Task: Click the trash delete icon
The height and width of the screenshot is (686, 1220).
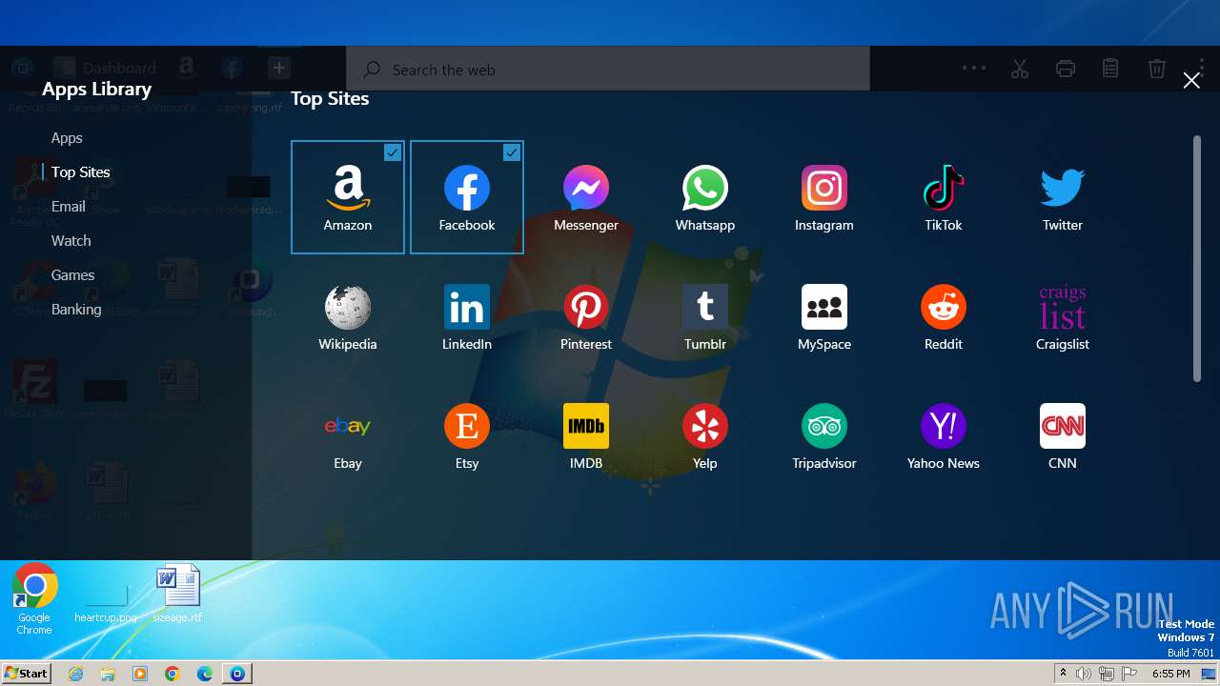Action: click(1156, 69)
